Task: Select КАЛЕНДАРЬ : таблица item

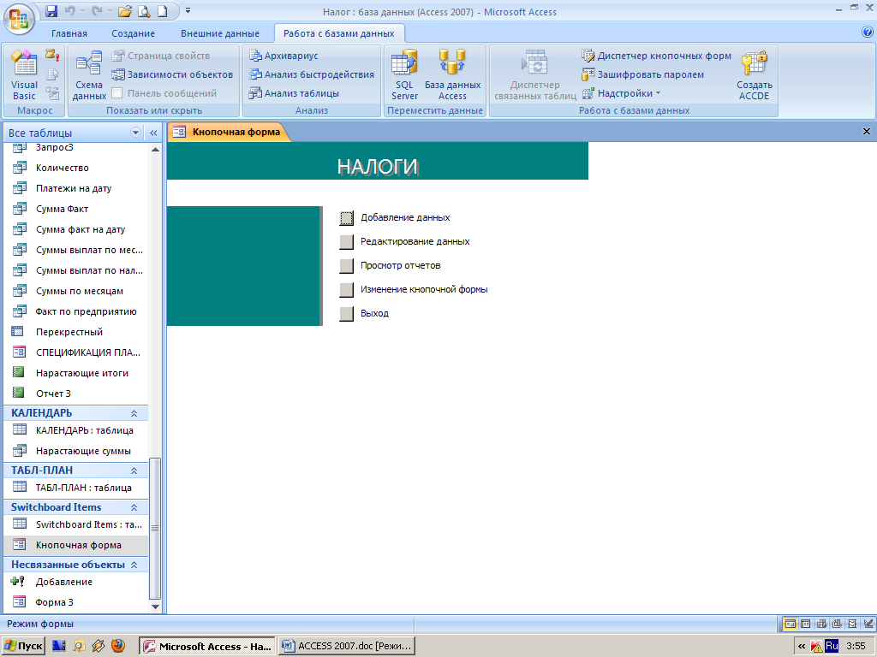Action: coord(76,430)
